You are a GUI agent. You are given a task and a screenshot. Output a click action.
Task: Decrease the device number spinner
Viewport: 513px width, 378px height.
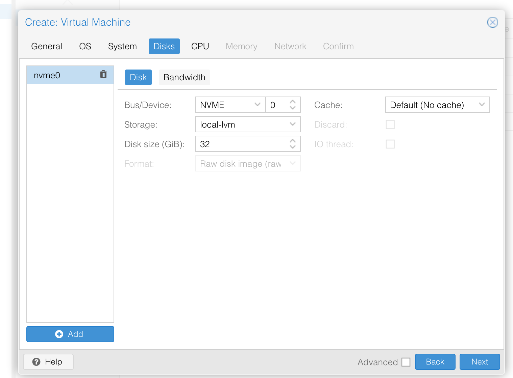pyautogui.click(x=293, y=108)
